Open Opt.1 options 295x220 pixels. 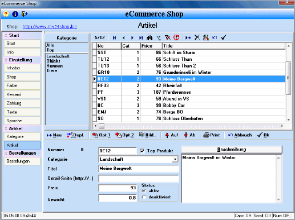(101, 135)
